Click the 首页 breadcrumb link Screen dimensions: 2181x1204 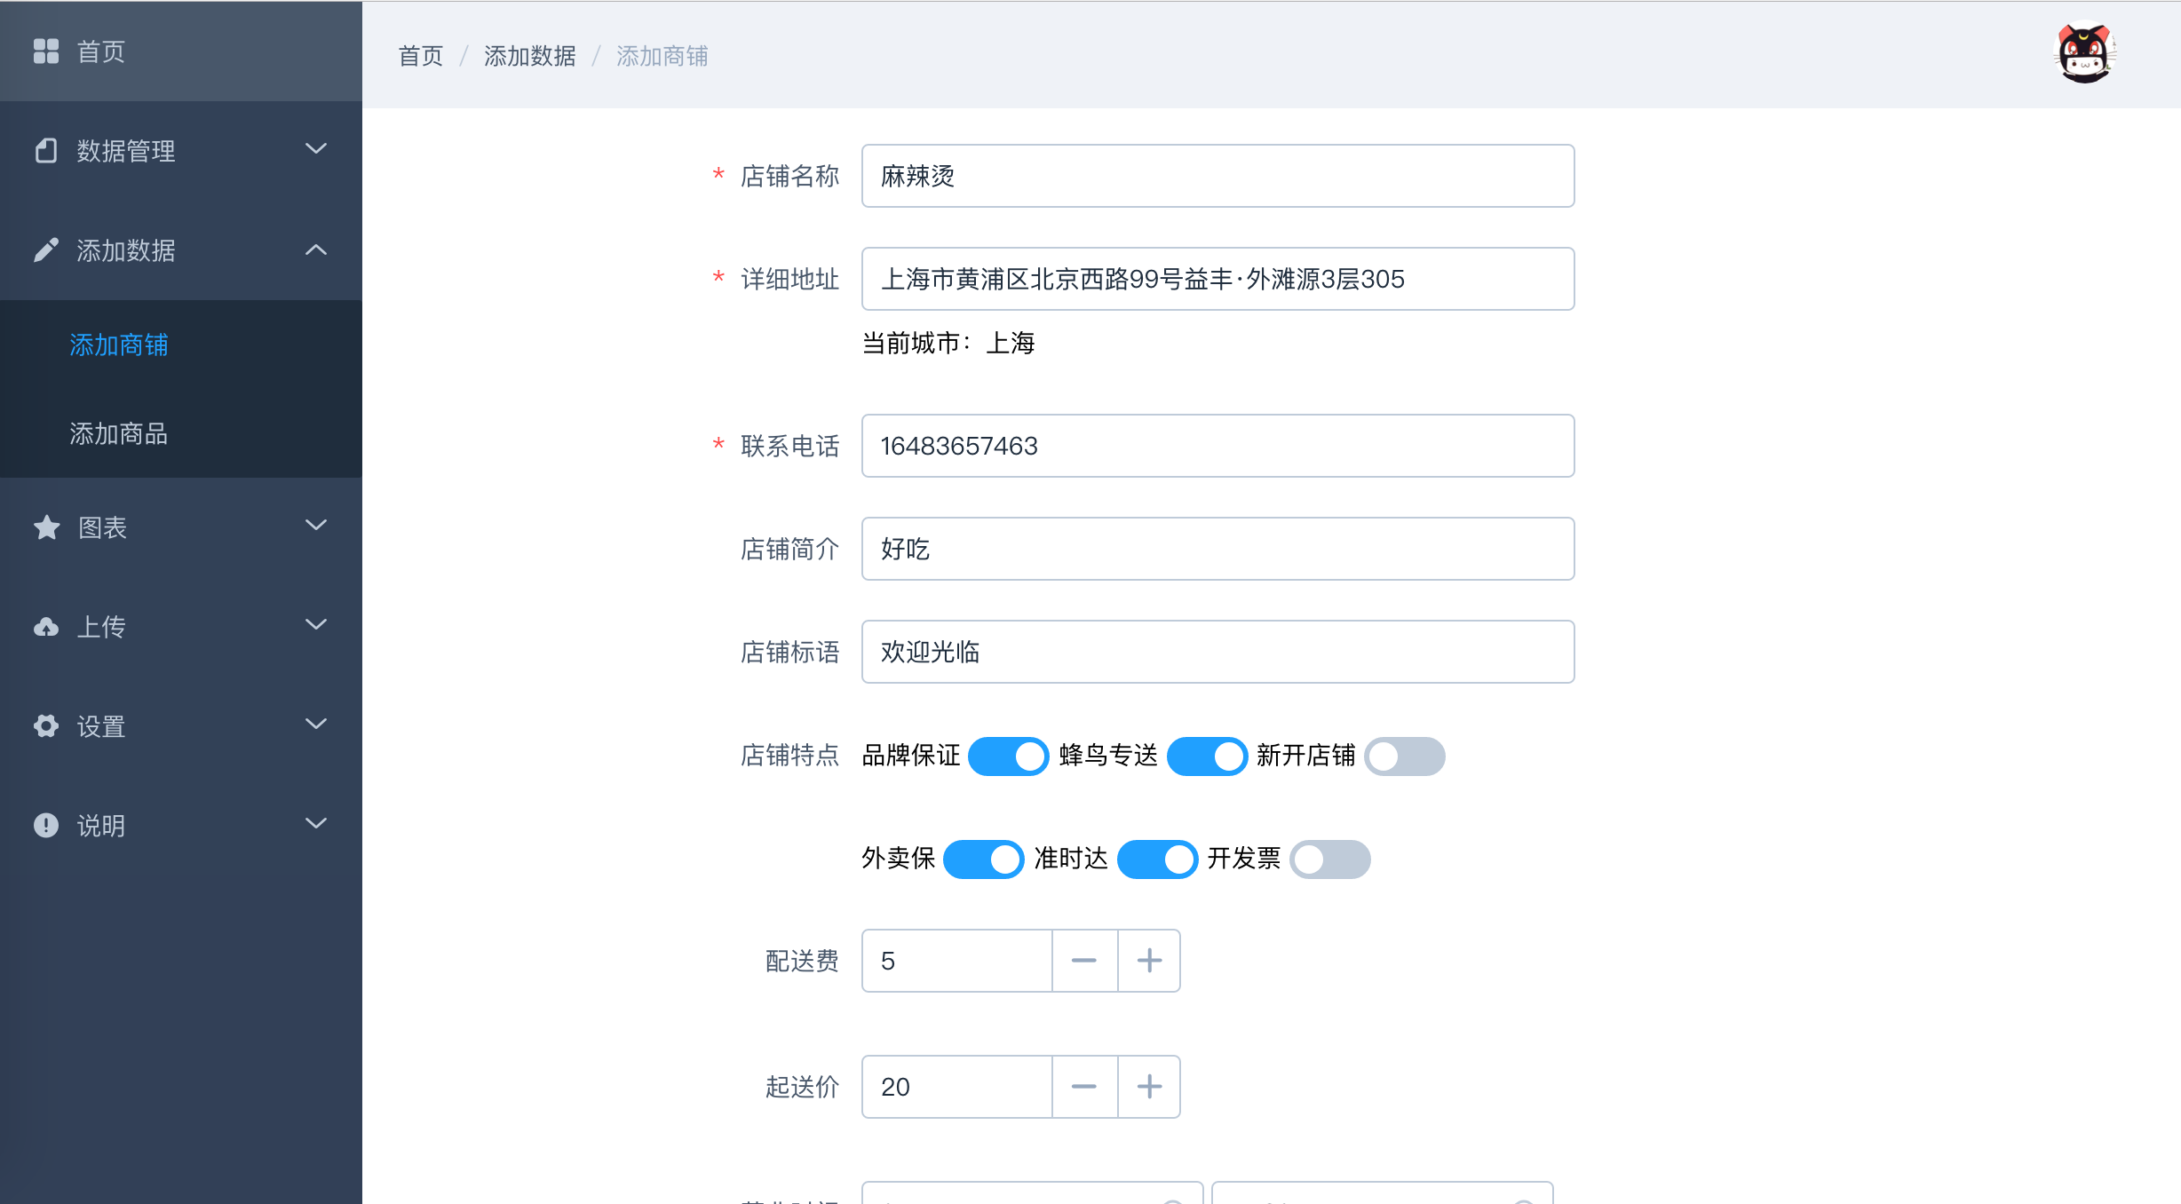[421, 56]
